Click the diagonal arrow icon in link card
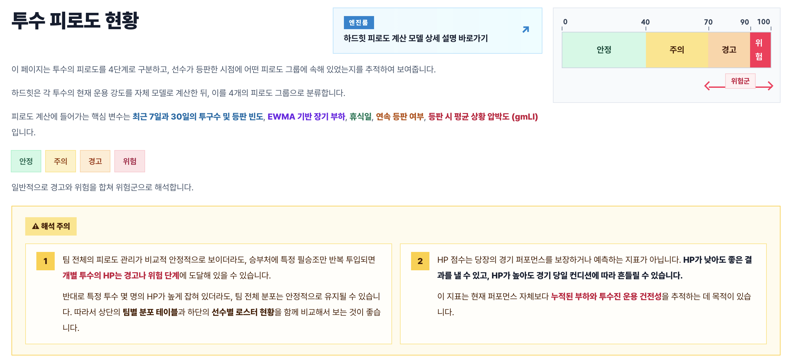The width and height of the screenshot is (792, 363). pyautogui.click(x=526, y=30)
